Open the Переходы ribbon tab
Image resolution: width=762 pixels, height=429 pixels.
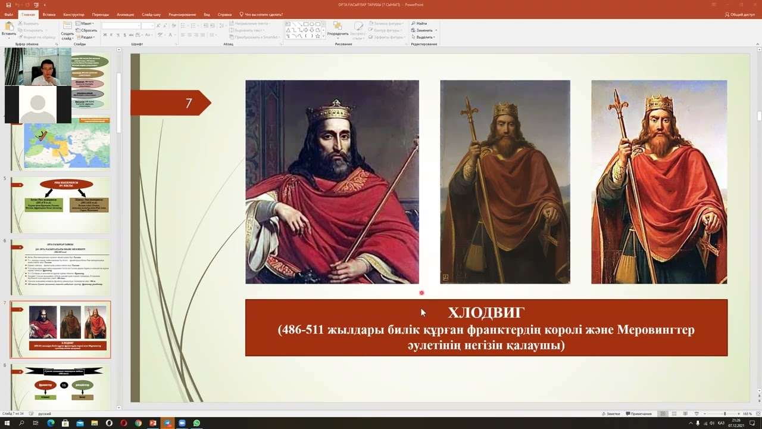[x=101, y=14]
